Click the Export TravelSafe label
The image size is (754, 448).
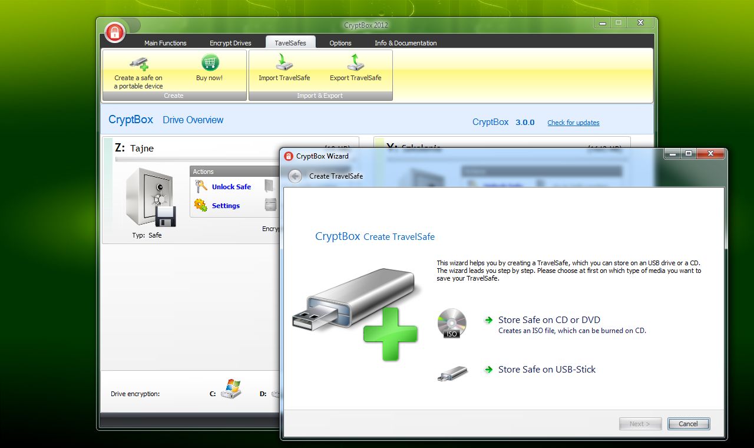click(356, 78)
